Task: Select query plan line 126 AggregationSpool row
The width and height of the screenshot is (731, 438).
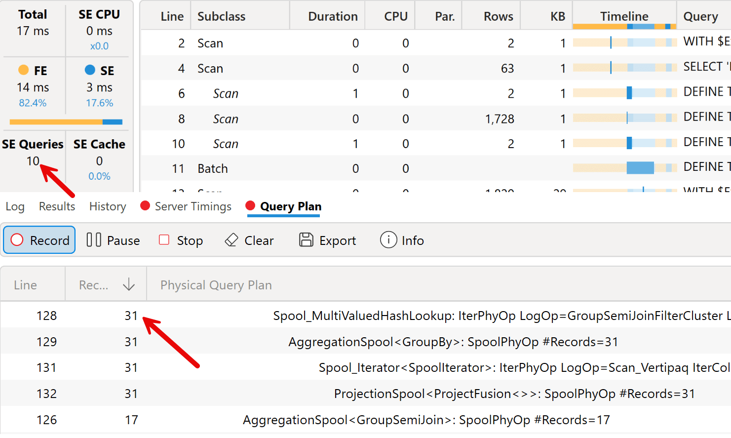Action: tap(426, 420)
